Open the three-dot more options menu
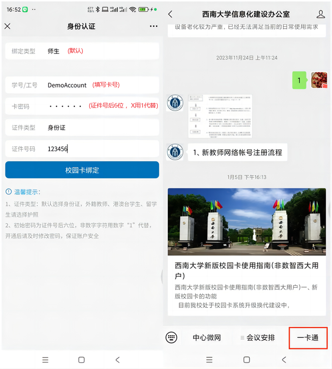The height and width of the screenshot is (369, 332). tap(153, 26)
